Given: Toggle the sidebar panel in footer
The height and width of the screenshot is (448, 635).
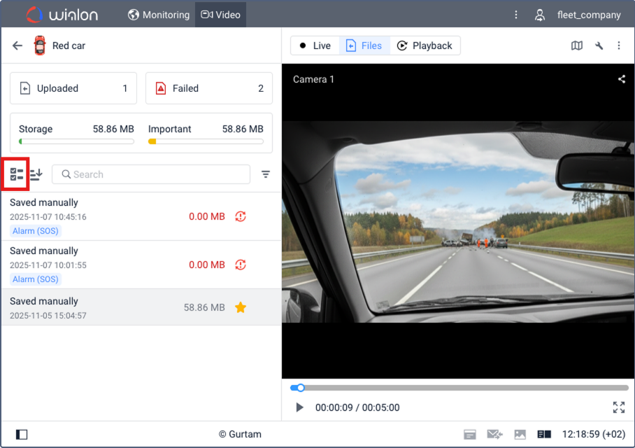Looking at the screenshot, I should pyautogui.click(x=22, y=435).
